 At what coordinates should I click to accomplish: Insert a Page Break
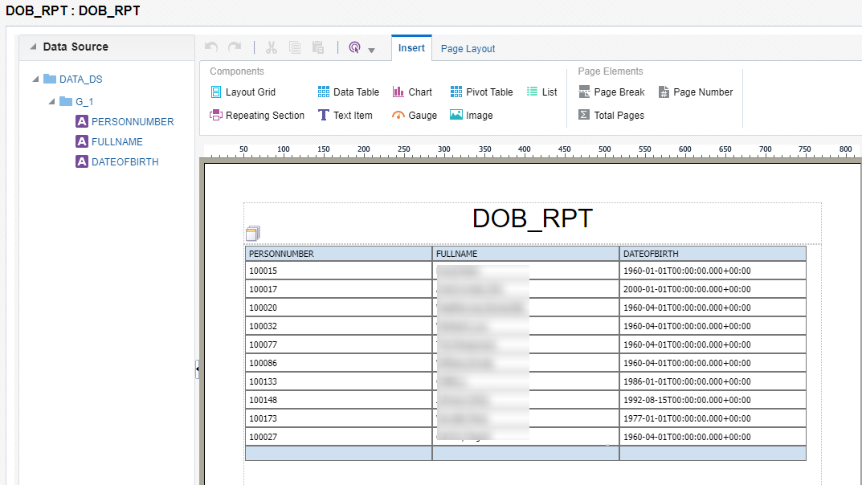[611, 92]
